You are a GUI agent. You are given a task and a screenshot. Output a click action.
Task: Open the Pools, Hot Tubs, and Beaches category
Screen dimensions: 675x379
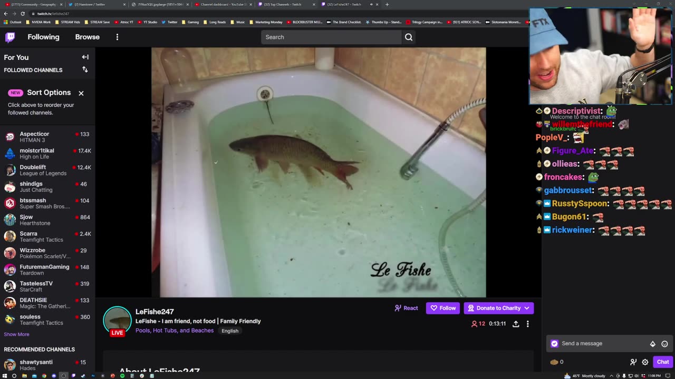point(175,331)
